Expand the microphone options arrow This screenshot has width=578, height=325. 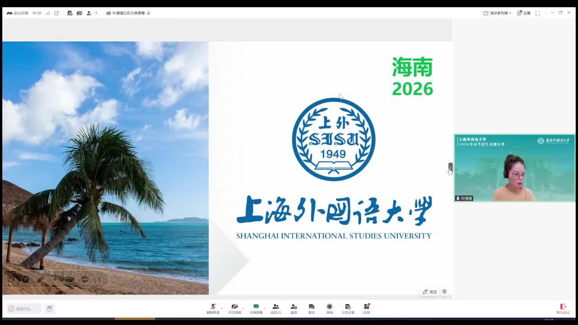pos(221,308)
